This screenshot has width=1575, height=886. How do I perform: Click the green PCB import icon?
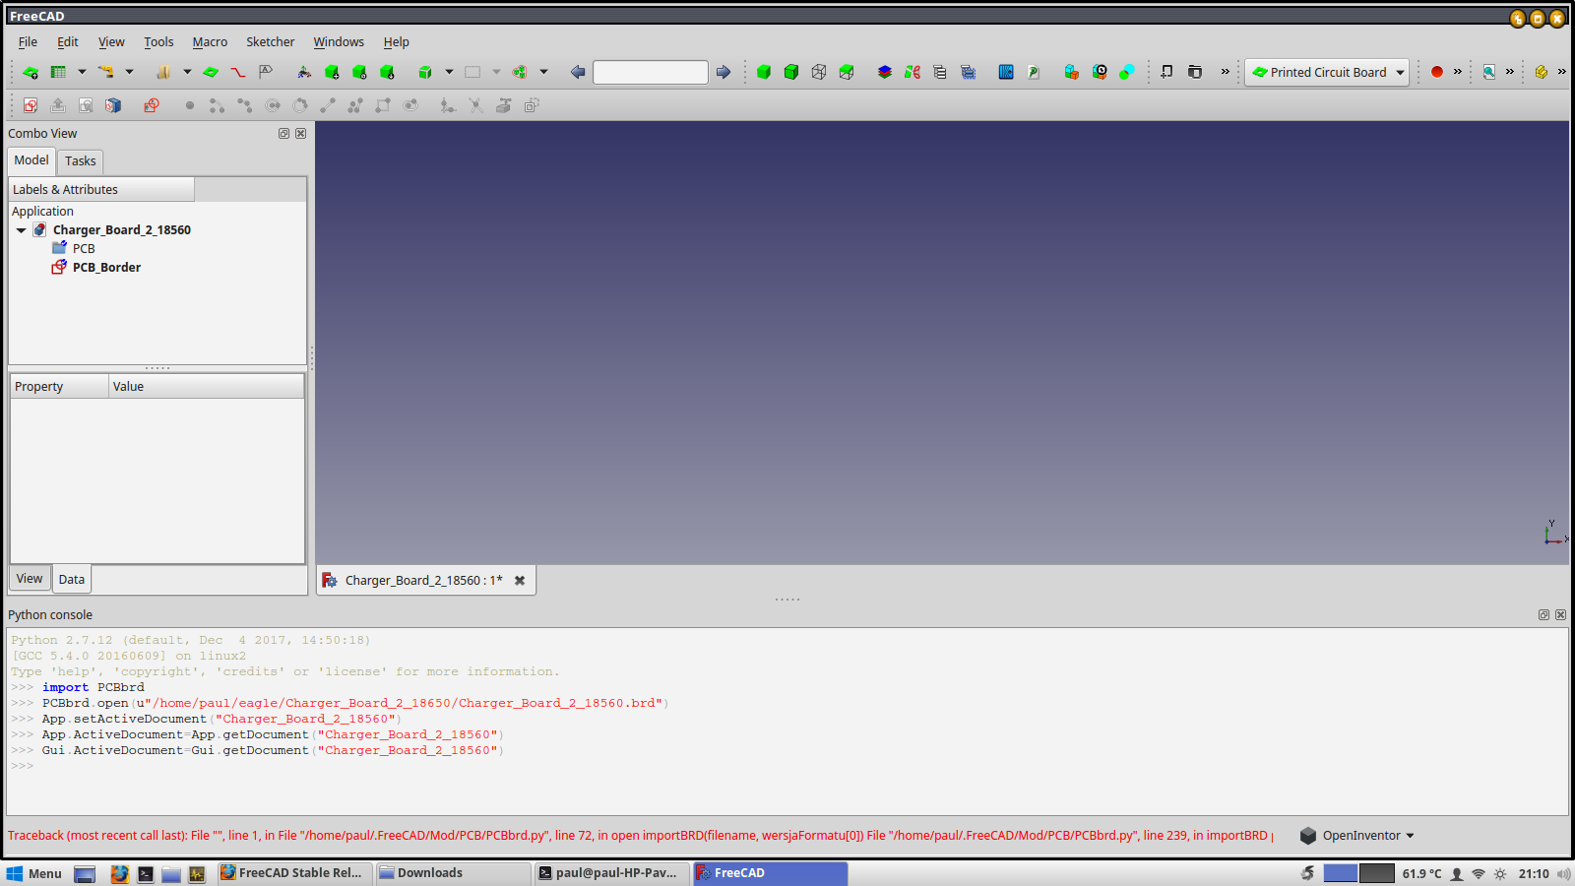tap(31, 72)
